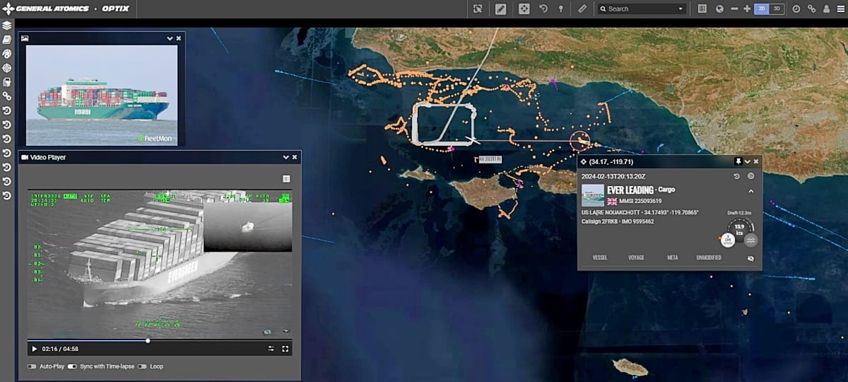Collapse the ship photo panel
The width and height of the screenshot is (848, 382).
click(x=170, y=38)
